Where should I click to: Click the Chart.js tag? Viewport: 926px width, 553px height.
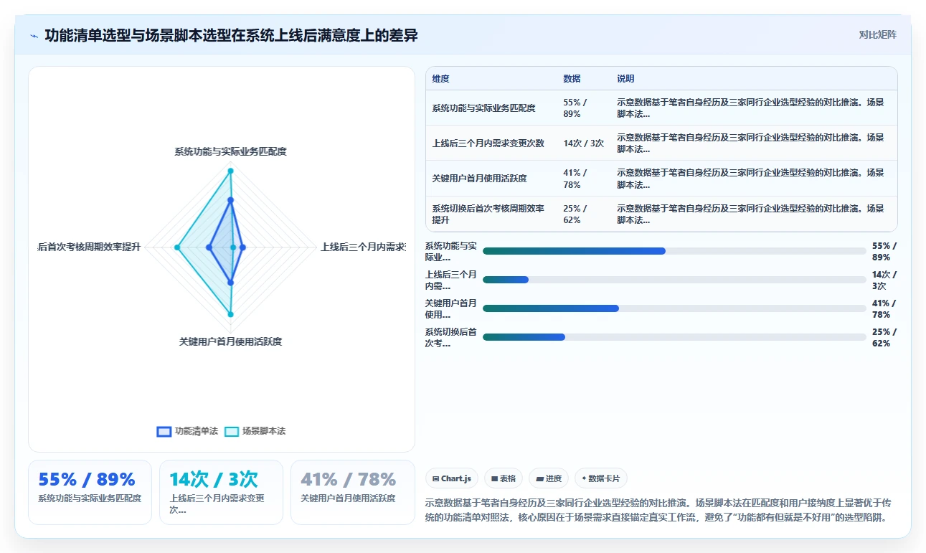click(452, 478)
